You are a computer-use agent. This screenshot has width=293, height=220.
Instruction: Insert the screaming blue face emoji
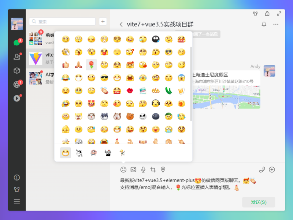click(181, 78)
